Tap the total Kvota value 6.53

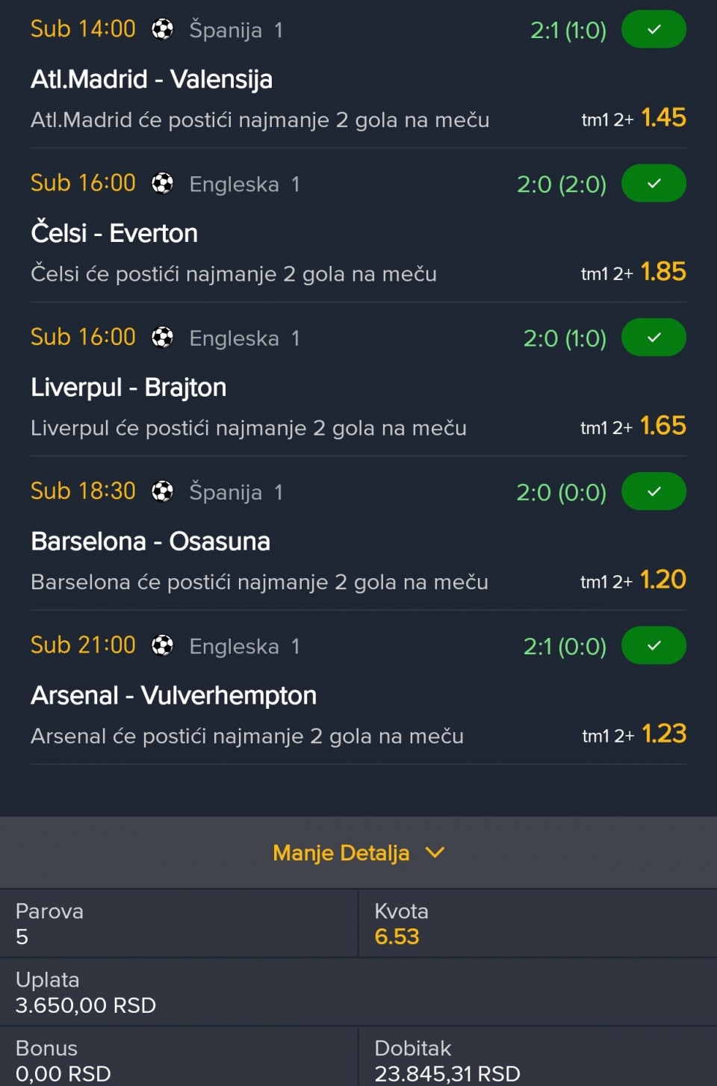click(397, 937)
